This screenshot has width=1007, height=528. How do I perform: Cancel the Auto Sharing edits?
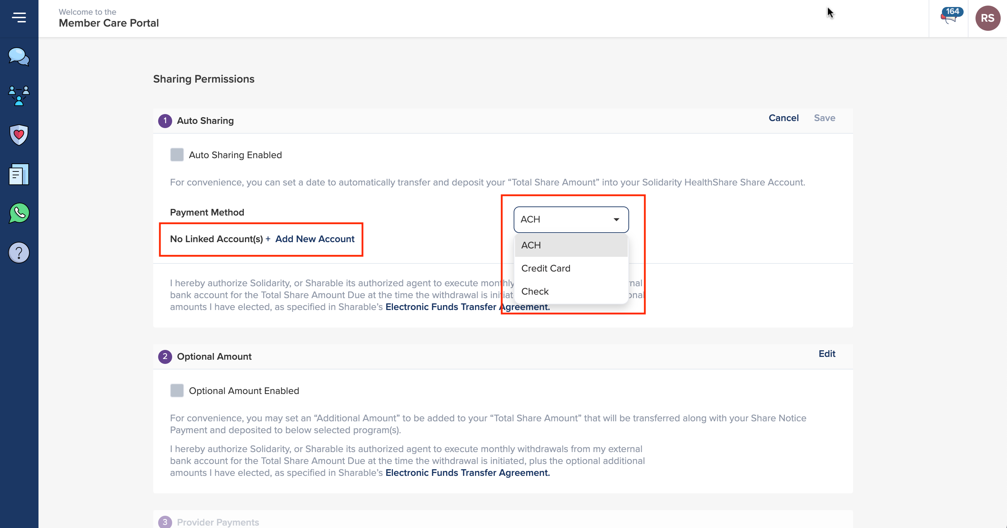click(783, 118)
